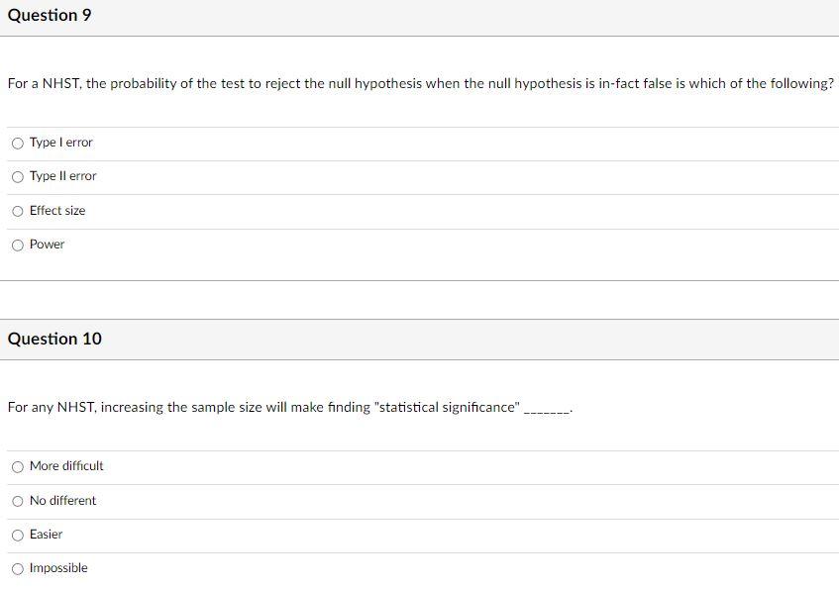839x589 pixels.
Task: Click the Easier answer label
Action: (x=47, y=535)
